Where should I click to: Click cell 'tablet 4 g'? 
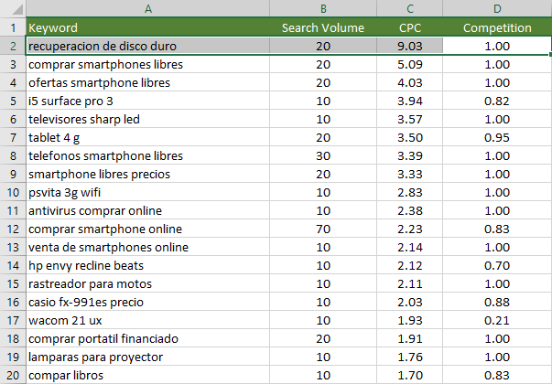pyautogui.click(x=148, y=137)
